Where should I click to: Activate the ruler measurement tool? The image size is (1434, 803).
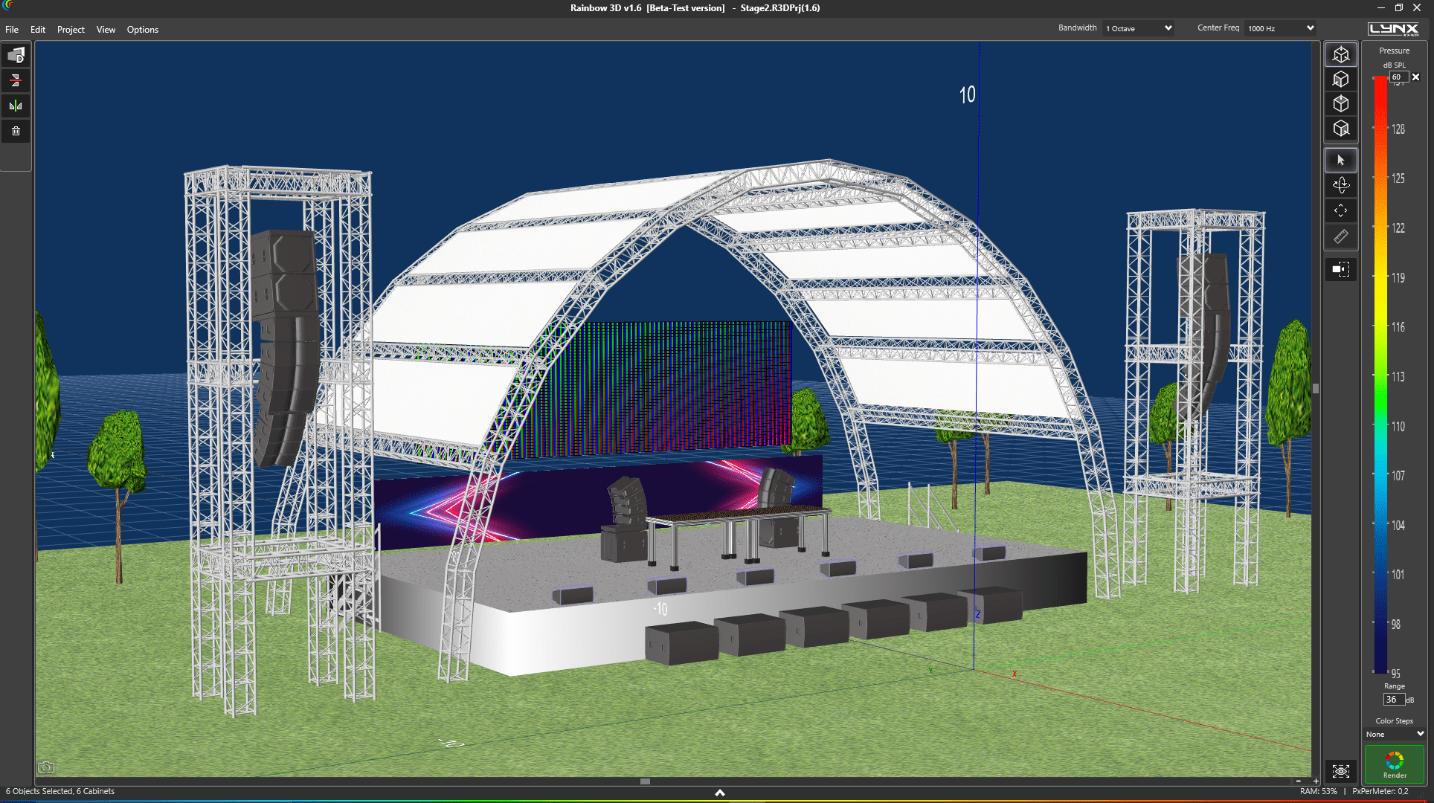[x=1340, y=236]
